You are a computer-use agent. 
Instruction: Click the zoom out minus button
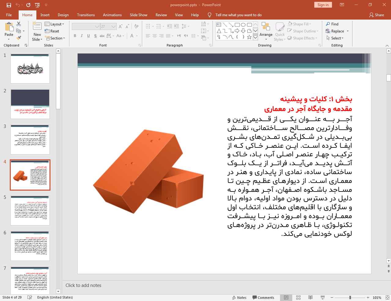[332, 298]
